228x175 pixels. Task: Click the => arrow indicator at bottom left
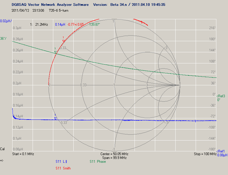1,161
